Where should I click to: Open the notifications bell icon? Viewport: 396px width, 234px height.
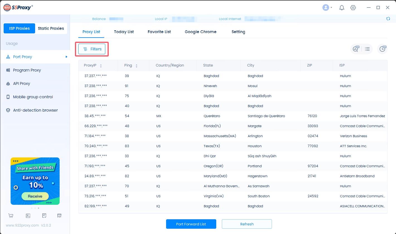coord(342,8)
